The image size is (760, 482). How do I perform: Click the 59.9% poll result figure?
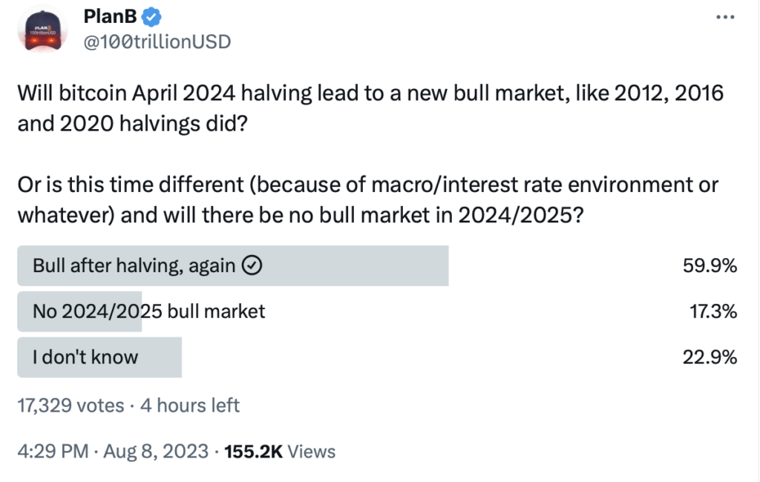point(710,267)
